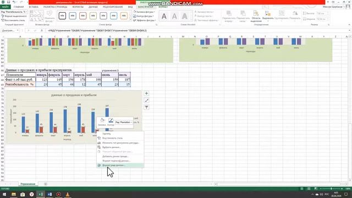Click the Chart Styles brush button
The width and height of the screenshot is (352, 198).
coord(146,100)
